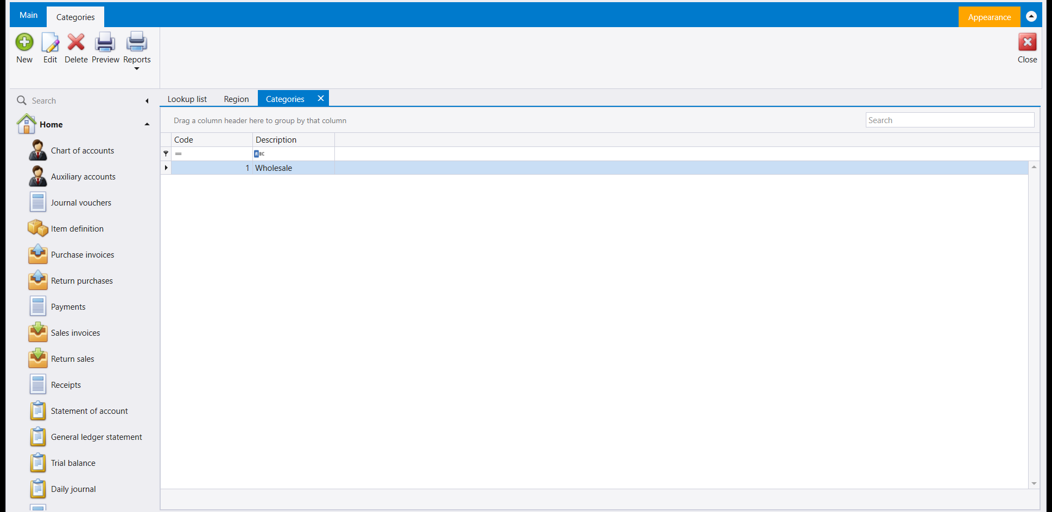Click the red Delete icon

coord(76,42)
